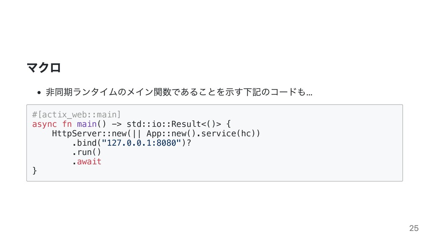
Task: Click the red await keyword
Action: tap(89, 162)
